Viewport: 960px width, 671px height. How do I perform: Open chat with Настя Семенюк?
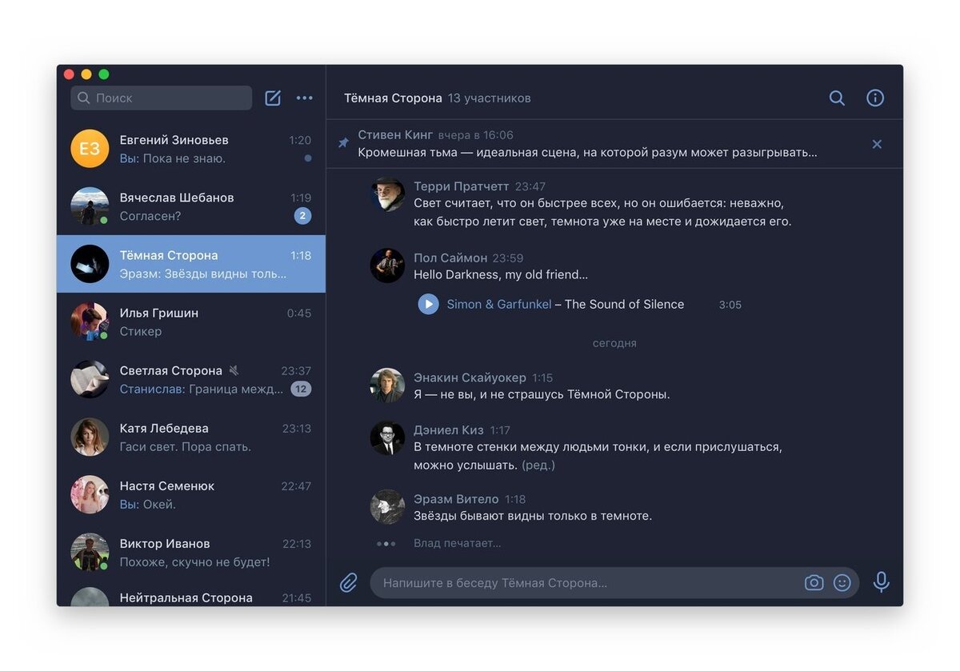click(x=191, y=494)
